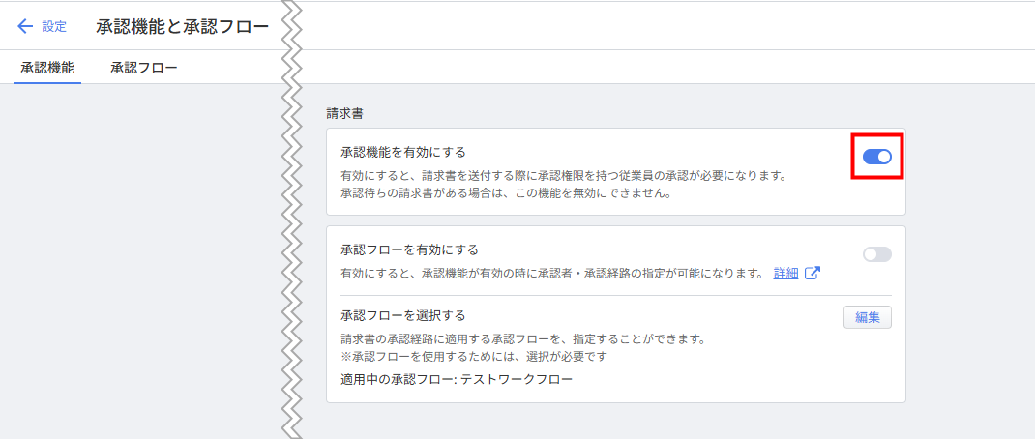The width and height of the screenshot is (1035, 439).
Task: Enable the 承認フローを有効にする toggle
Action: click(x=876, y=254)
